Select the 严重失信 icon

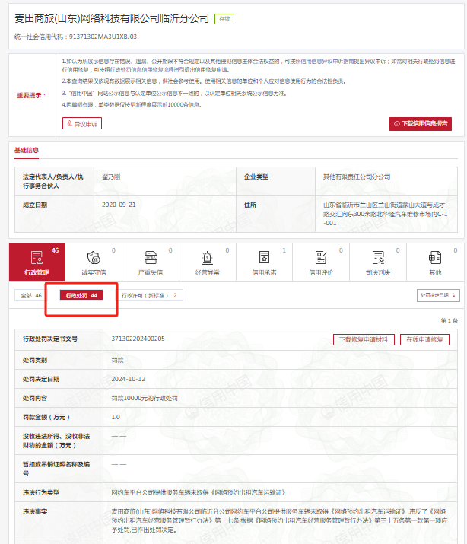(151, 258)
